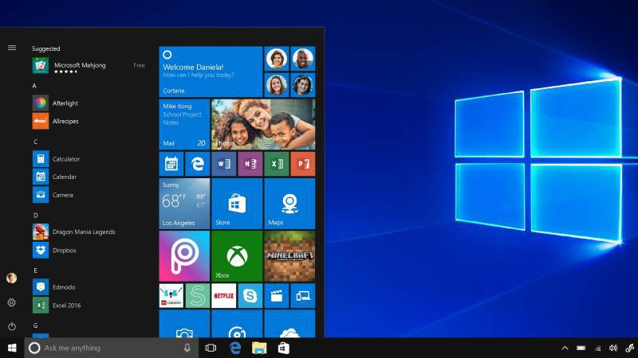Image resolution: width=638 pixels, height=358 pixels.
Task: Open Settings gear in Start menu rail
Action: click(12, 302)
